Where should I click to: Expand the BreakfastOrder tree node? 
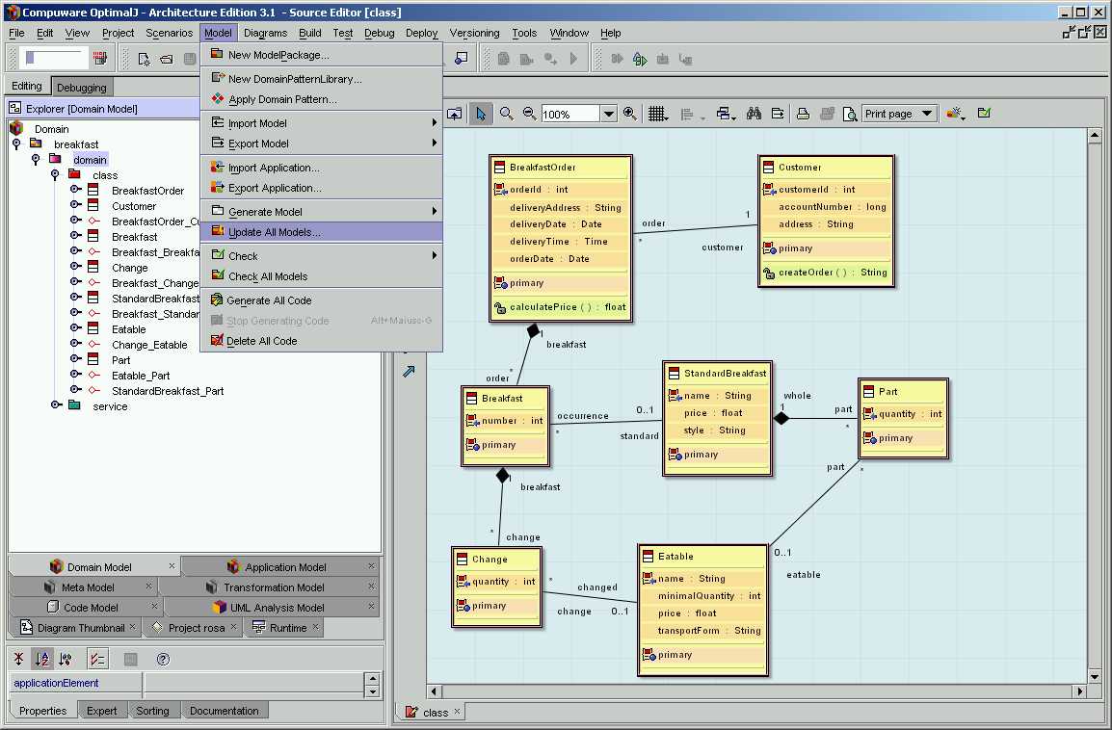[x=74, y=190]
